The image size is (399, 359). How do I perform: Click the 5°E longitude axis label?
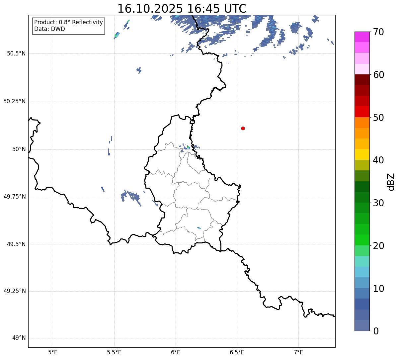coord(53,352)
